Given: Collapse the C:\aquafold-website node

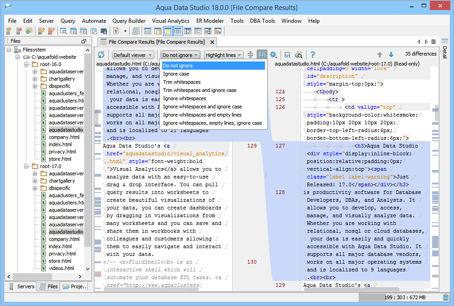Looking at the screenshot, I should pos(18,57).
